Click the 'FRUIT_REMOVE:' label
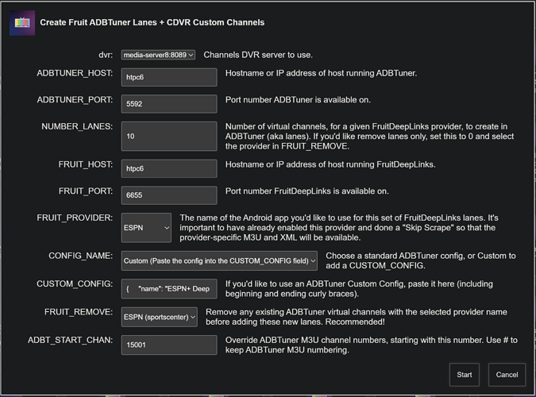 point(79,312)
